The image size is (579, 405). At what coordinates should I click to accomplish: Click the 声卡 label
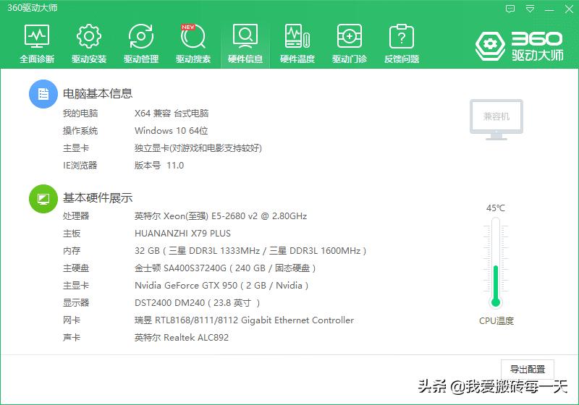(72, 338)
